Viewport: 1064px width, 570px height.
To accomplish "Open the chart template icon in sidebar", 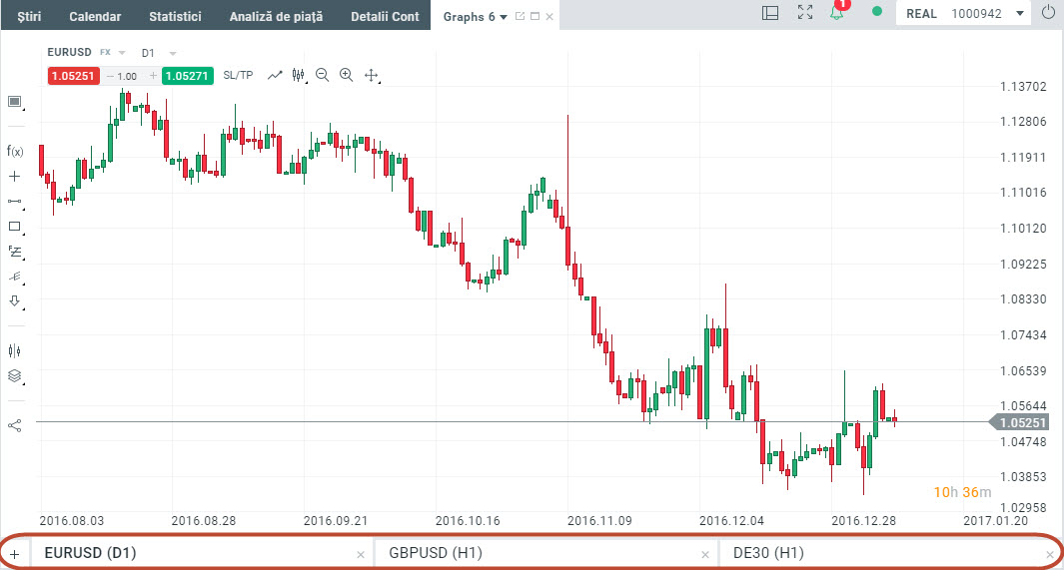I will pyautogui.click(x=14, y=102).
